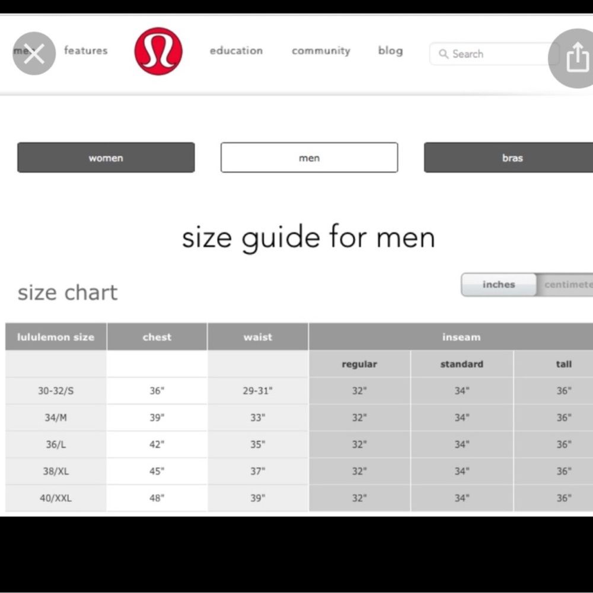Close the image viewer with X button

(x=34, y=54)
